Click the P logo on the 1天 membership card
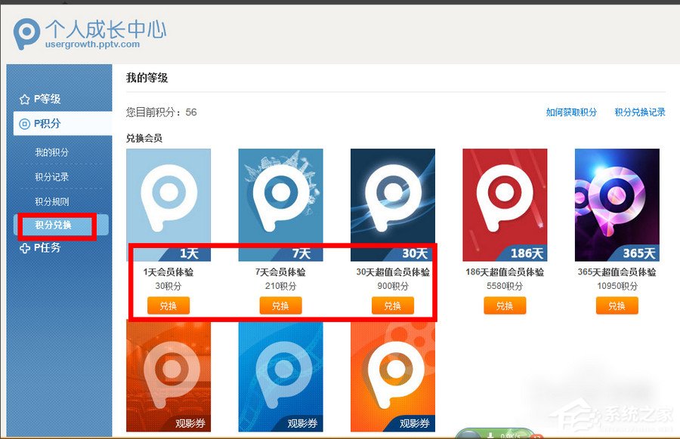680x439 pixels. (168, 195)
